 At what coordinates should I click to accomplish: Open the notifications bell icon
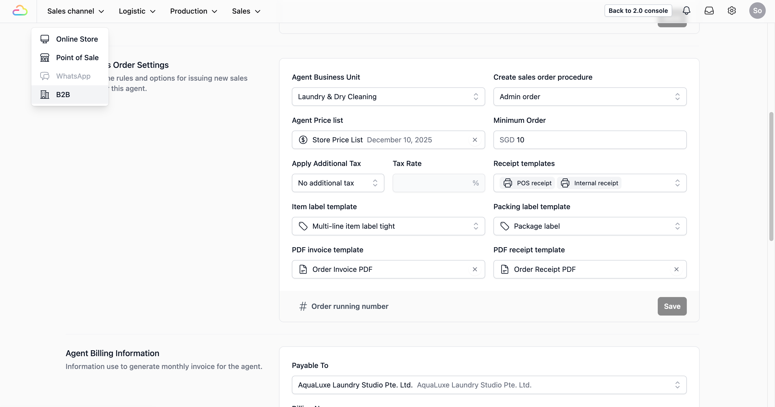[x=686, y=11]
